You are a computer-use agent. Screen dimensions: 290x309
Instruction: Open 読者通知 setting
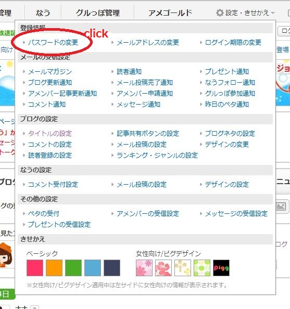pos(129,72)
